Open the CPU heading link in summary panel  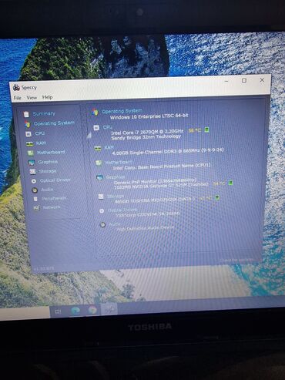107,127
